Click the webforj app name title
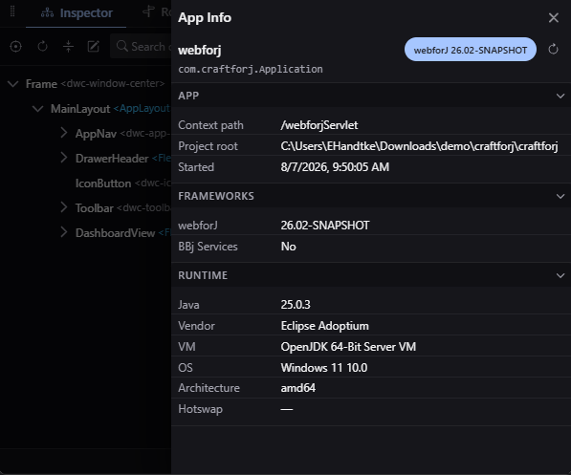571x475 pixels. click(x=200, y=51)
